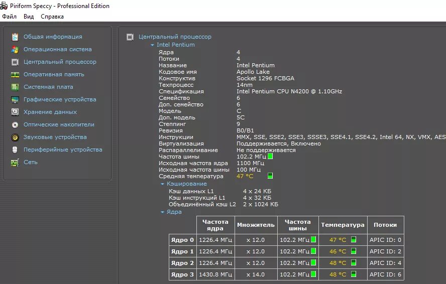Click the Центральный процессор chip icon in sidebar
Screen dimensions: 446x284
[x=15, y=62]
